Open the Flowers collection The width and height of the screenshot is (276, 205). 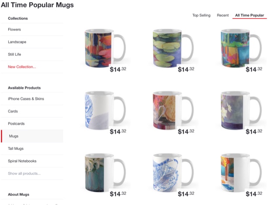pos(14,29)
